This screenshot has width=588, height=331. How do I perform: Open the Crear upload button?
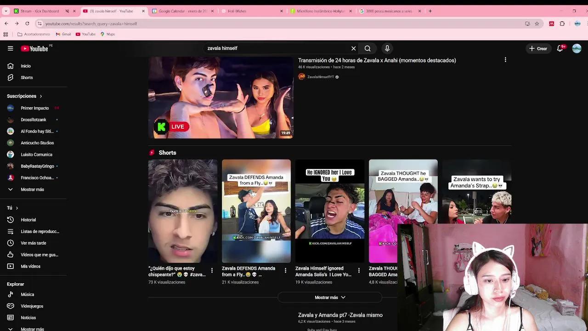(538, 48)
